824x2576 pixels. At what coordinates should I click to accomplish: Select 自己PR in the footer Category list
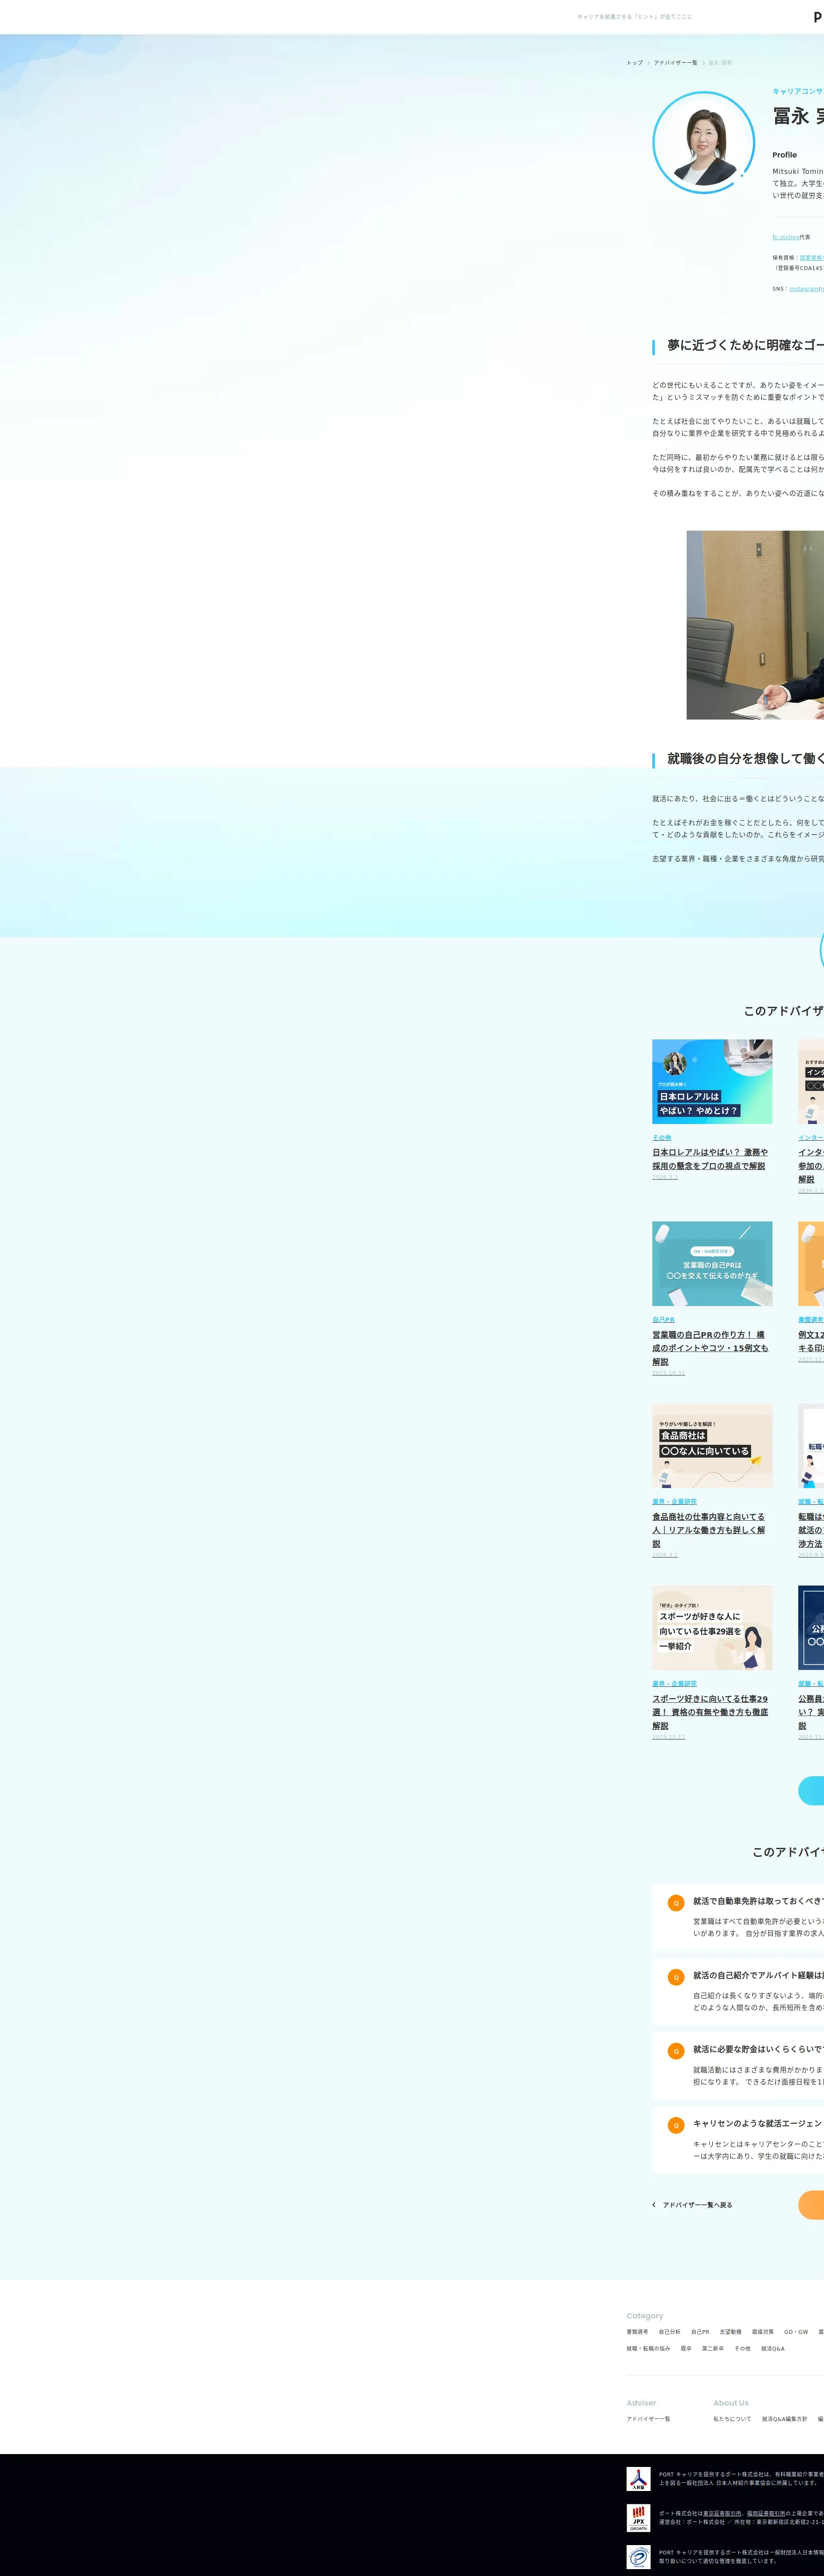700,2332
